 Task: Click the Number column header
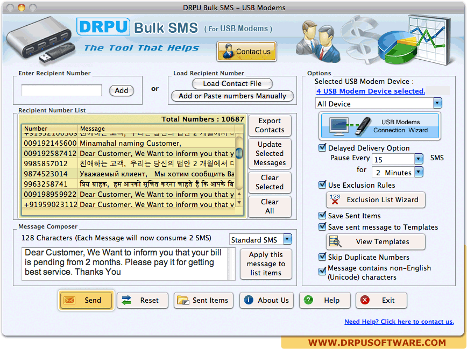[49, 129]
